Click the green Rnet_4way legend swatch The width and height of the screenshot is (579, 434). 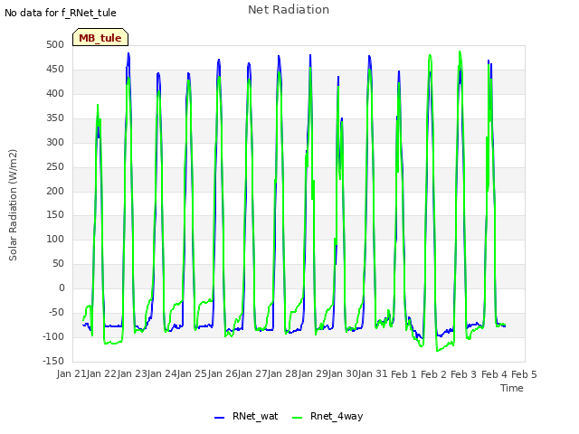click(297, 418)
